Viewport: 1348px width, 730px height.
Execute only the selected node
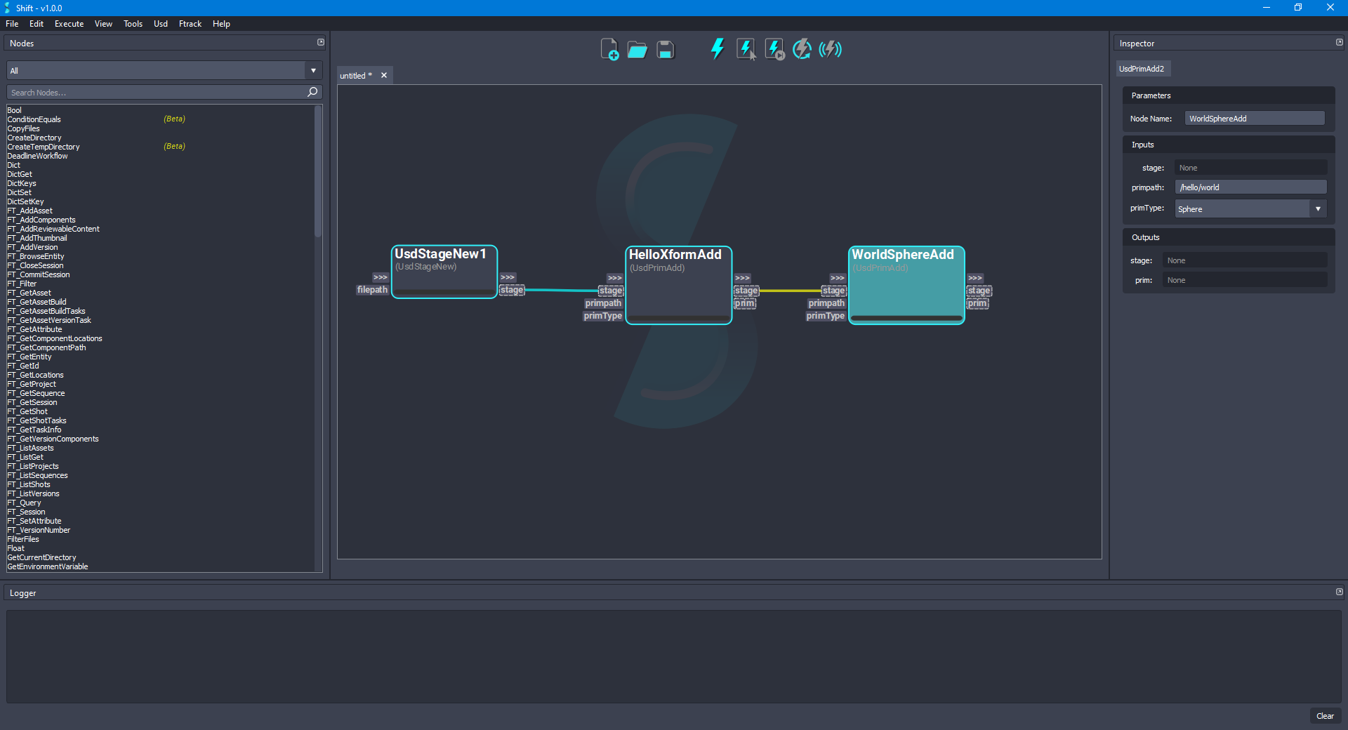coord(745,49)
